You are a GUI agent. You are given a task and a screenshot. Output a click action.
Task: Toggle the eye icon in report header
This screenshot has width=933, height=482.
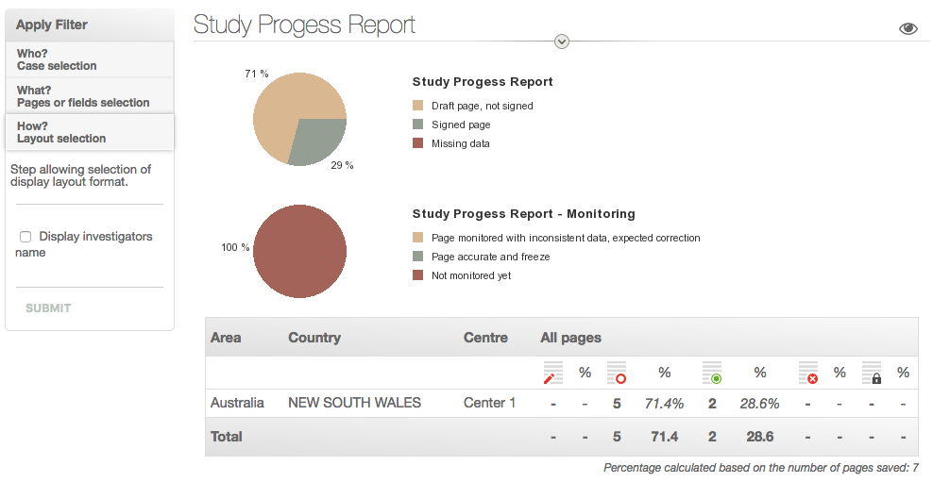click(908, 28)
